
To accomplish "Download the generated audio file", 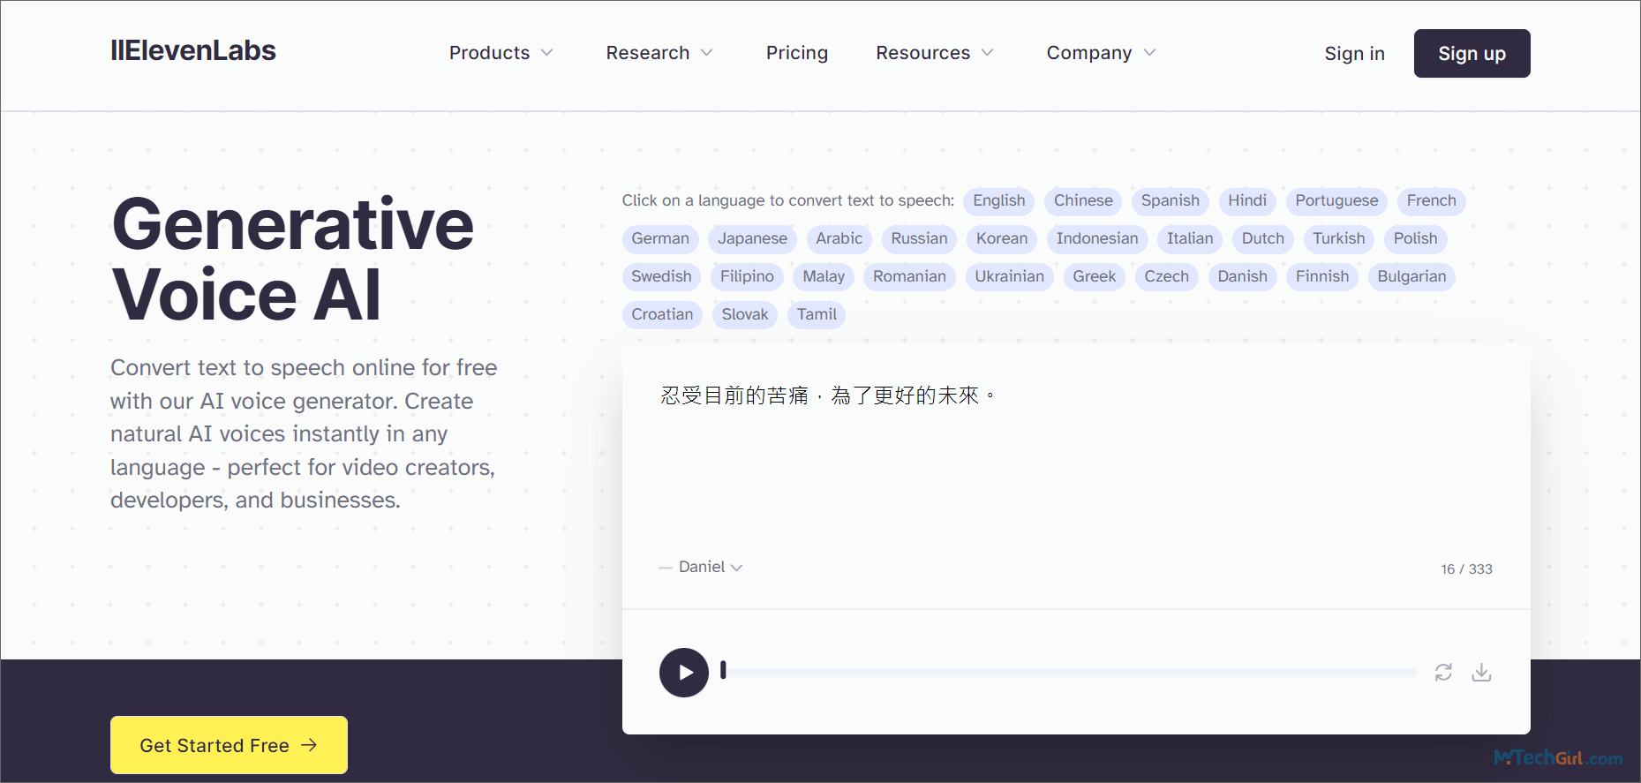I will pyautogui.click(x=1481, y=673).
